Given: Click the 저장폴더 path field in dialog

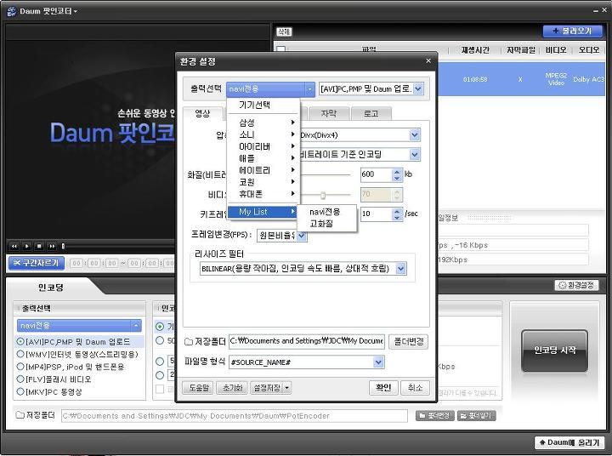Looking at the screenshot, I should pyautogui.click(x=306, y=341).
